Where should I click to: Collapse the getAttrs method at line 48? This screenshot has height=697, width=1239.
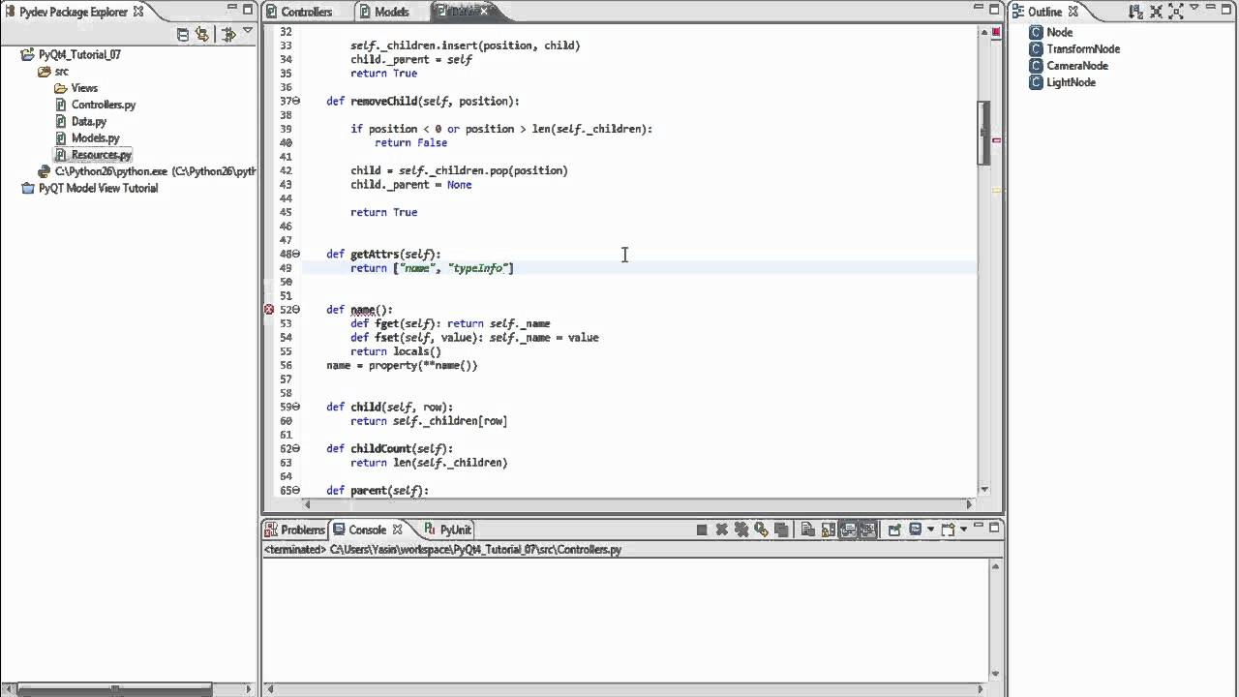click(x=296, y=254)
